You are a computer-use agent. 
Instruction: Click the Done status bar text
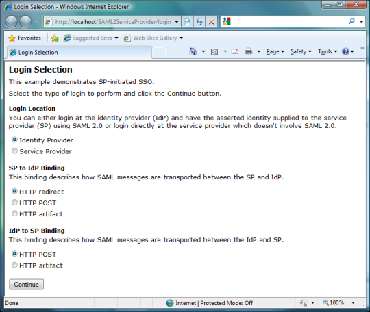[x=12, y=303]
